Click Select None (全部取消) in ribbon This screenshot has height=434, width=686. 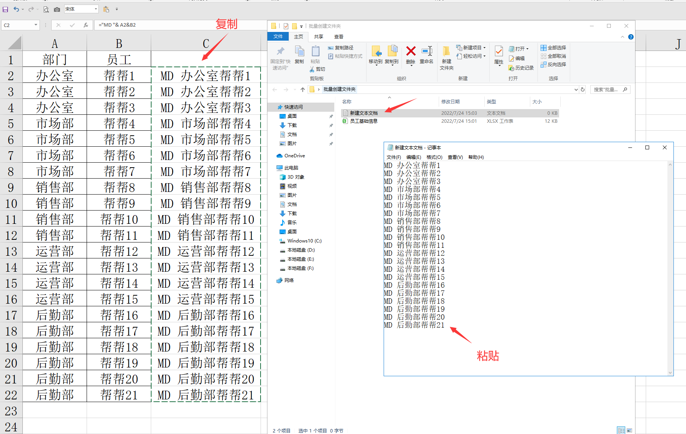click(553, 56)
